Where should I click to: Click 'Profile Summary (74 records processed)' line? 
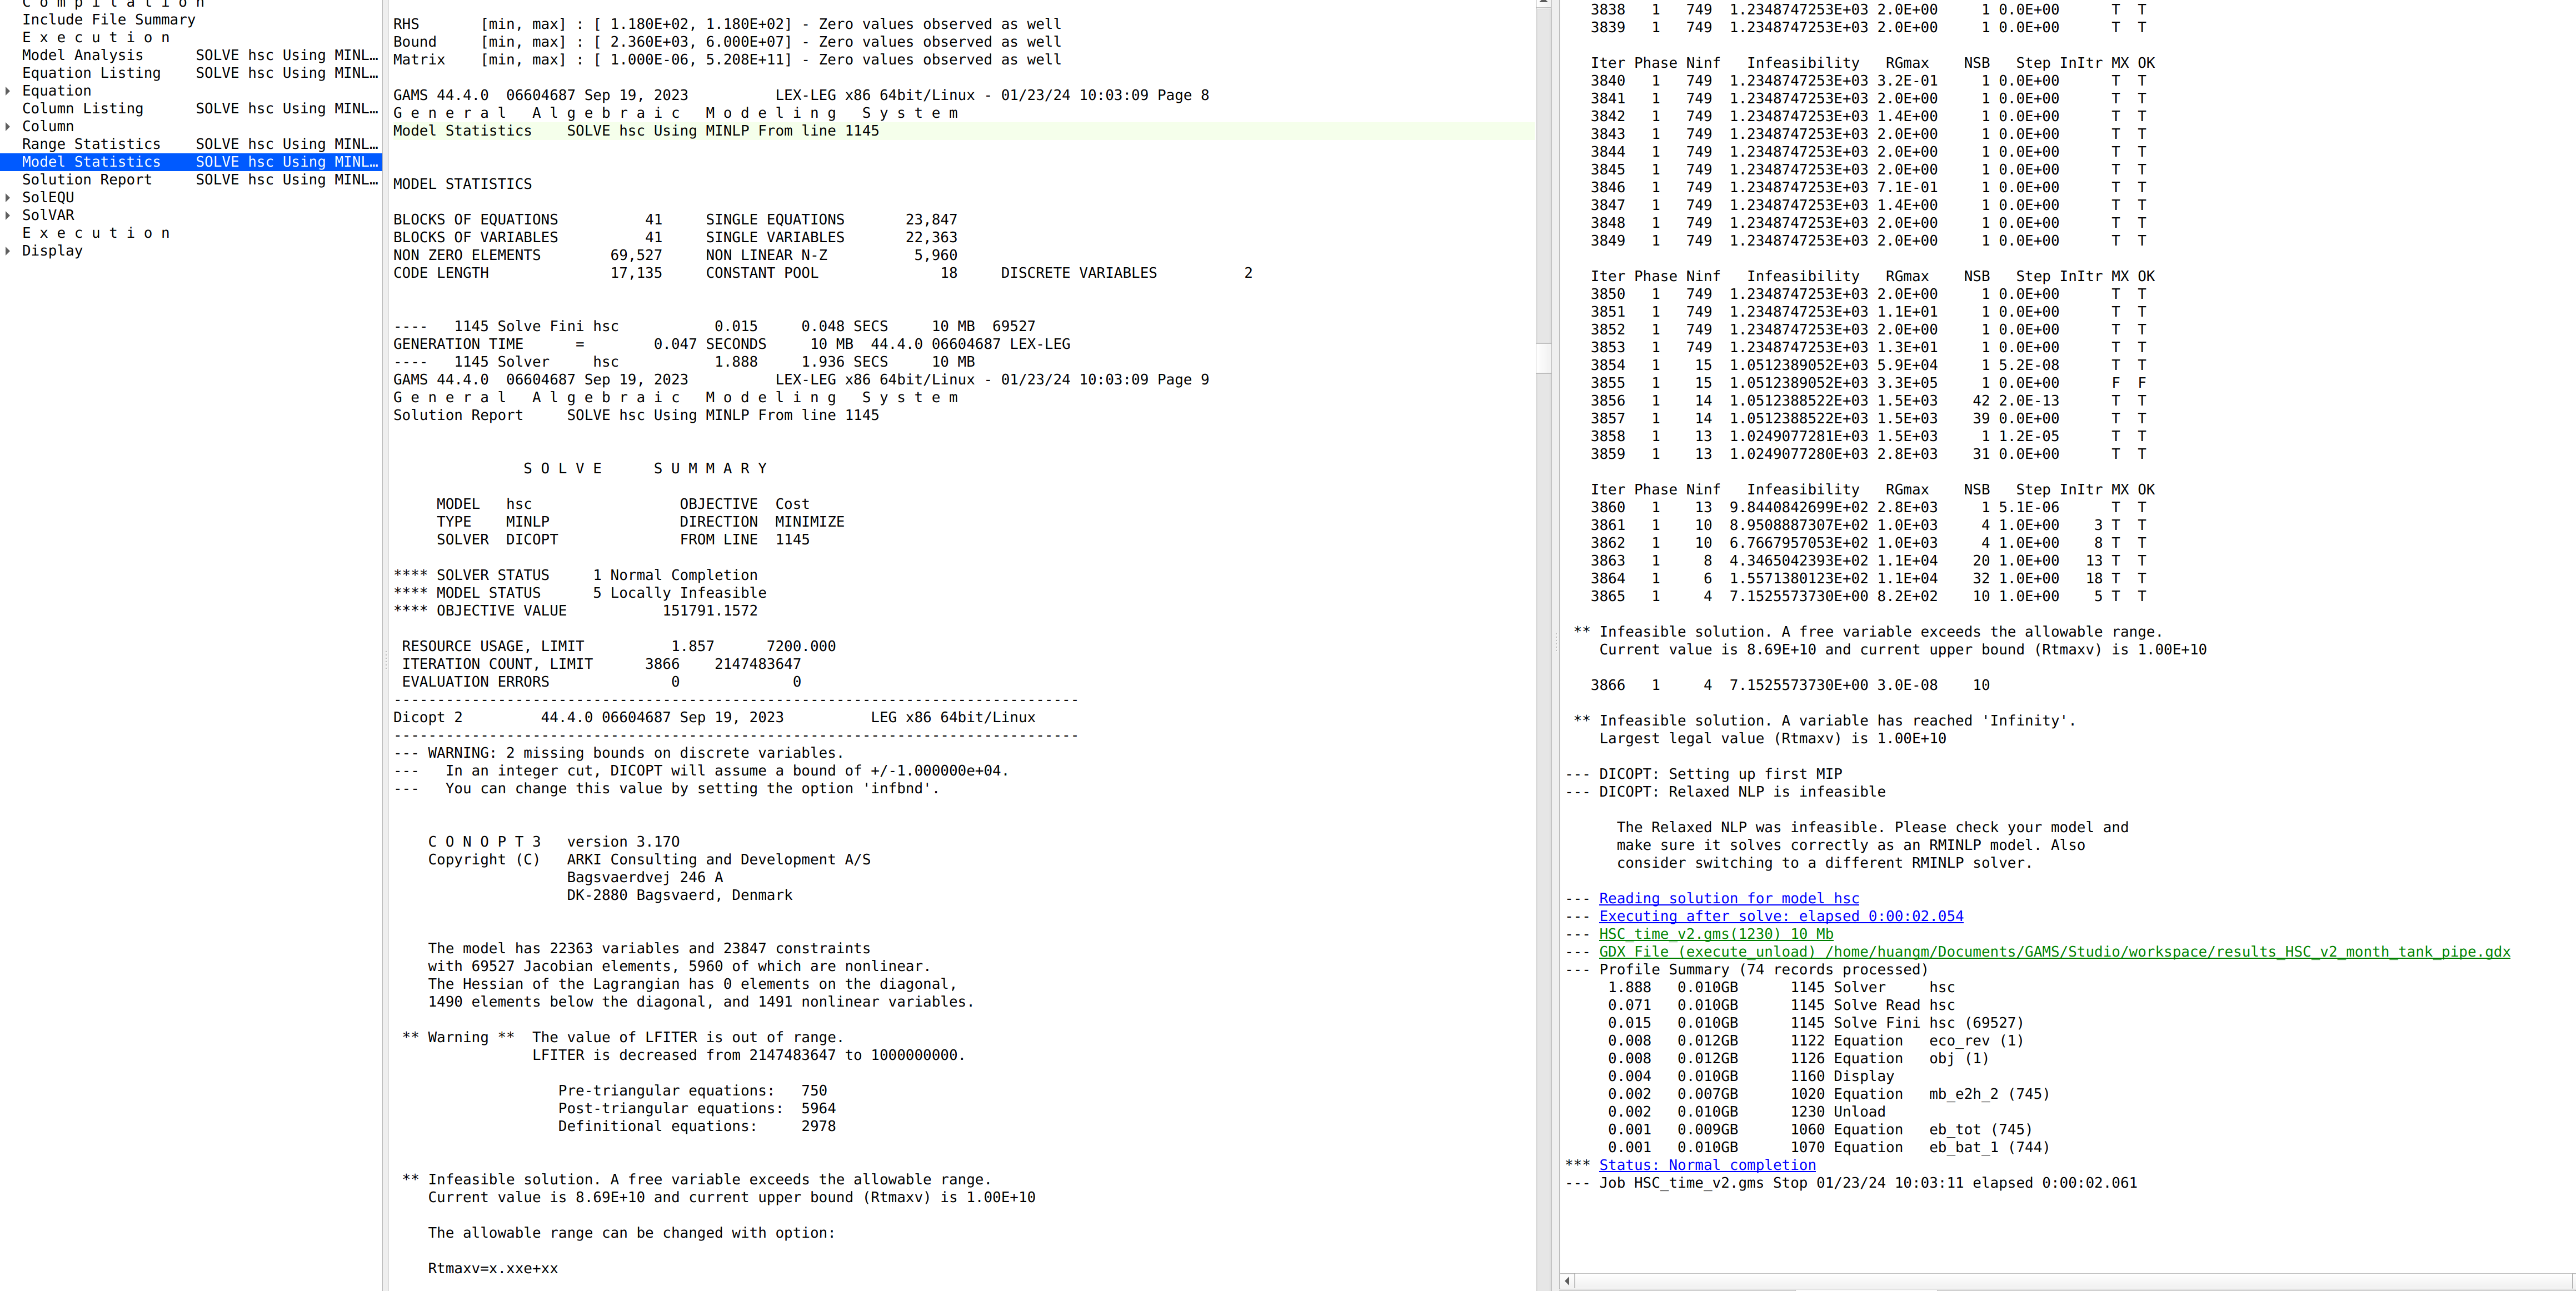[x=1746, y=970]
